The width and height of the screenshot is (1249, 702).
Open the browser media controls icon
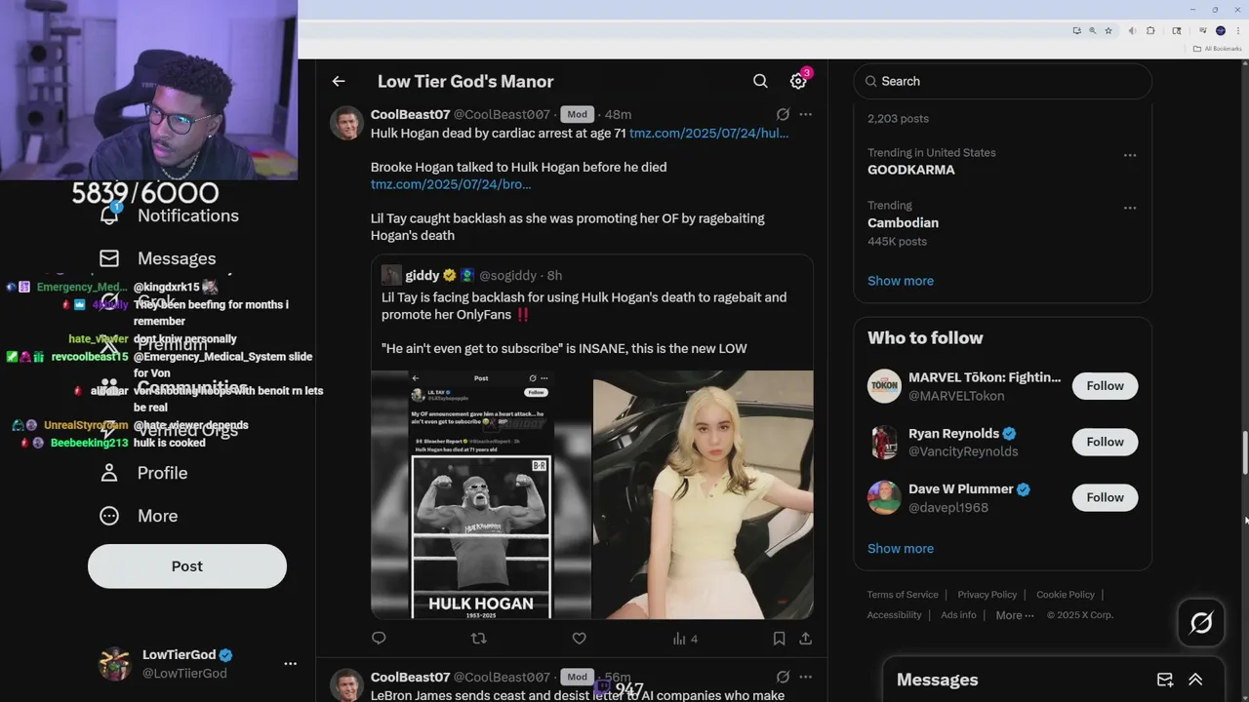1202,30
